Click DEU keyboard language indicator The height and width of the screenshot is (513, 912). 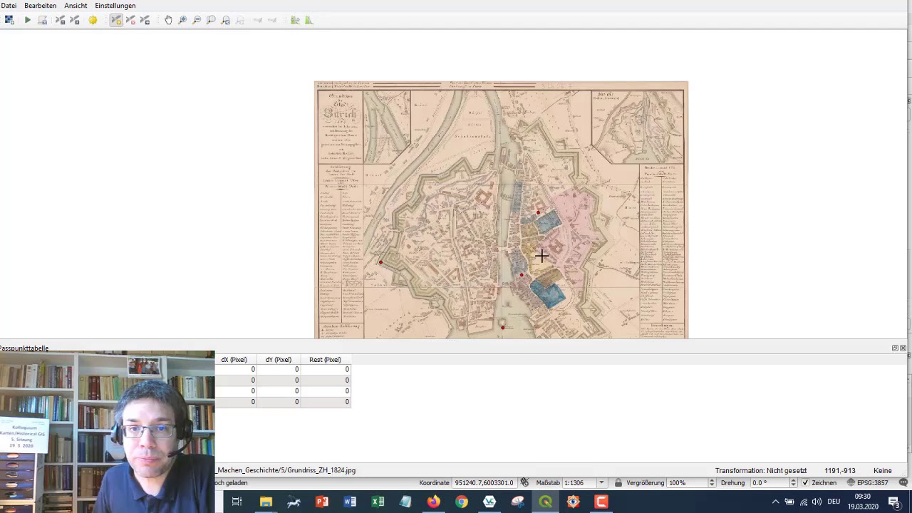834,502
